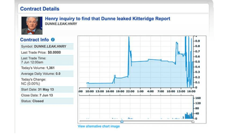Click the photo of the man in bow tie

coord(32,26)
